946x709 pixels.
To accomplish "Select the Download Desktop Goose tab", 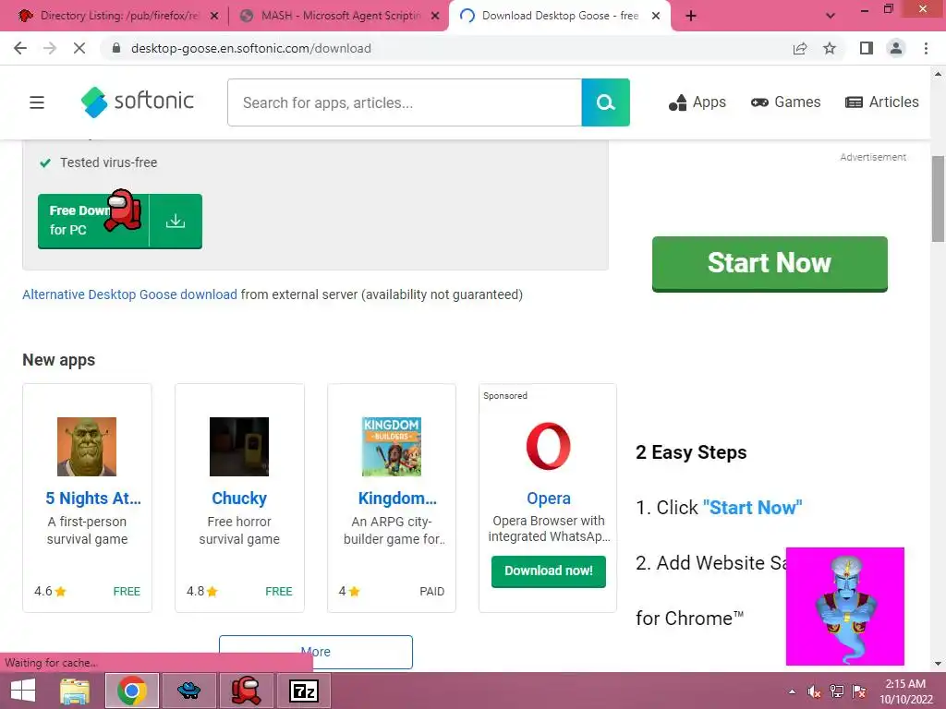I will point(559,16).
